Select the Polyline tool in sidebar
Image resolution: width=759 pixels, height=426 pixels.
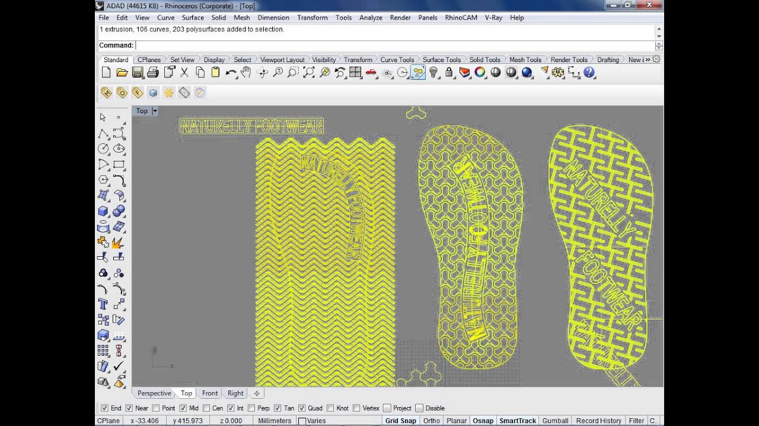pos(103,133)
